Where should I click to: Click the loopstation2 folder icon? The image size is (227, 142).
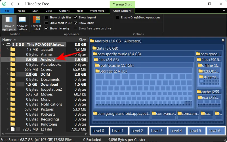[x=13, y=89]
